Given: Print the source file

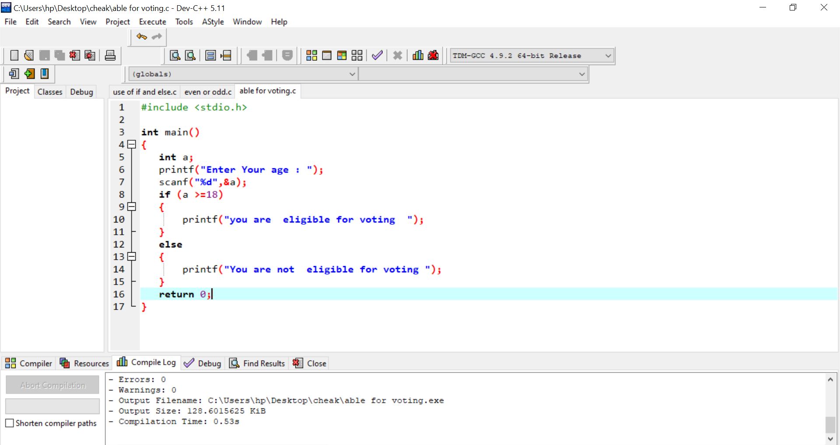Looking at the screenshot, I should 110,55.
